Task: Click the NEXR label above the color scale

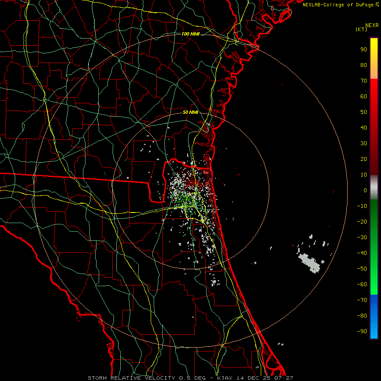Action: (x=372, y=25)
